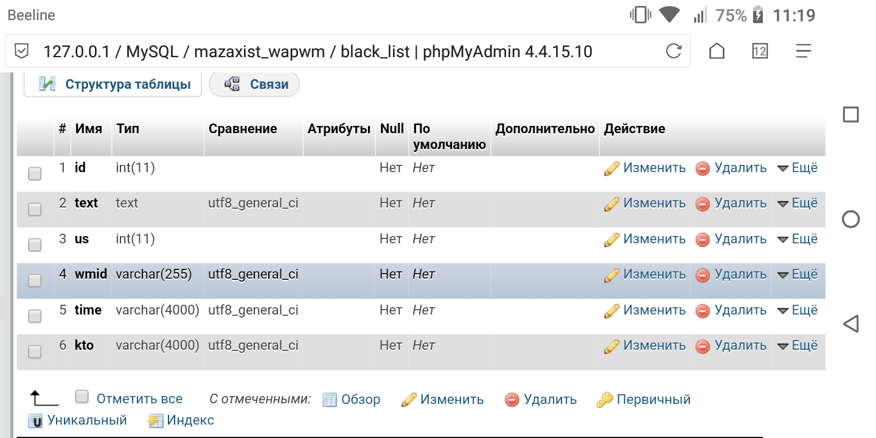This screenshot has width=876, height=438.
Task: Click the Primary key icon below the table
Action: 605,400
